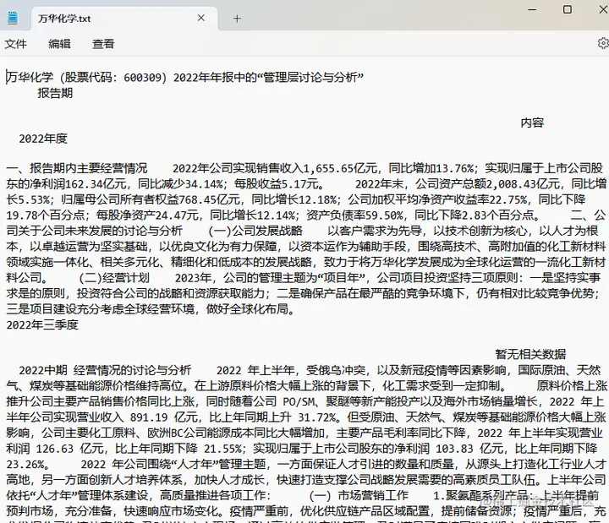Maximize the Notepad window
The image size is (609, 523).
tap(568, 9)
